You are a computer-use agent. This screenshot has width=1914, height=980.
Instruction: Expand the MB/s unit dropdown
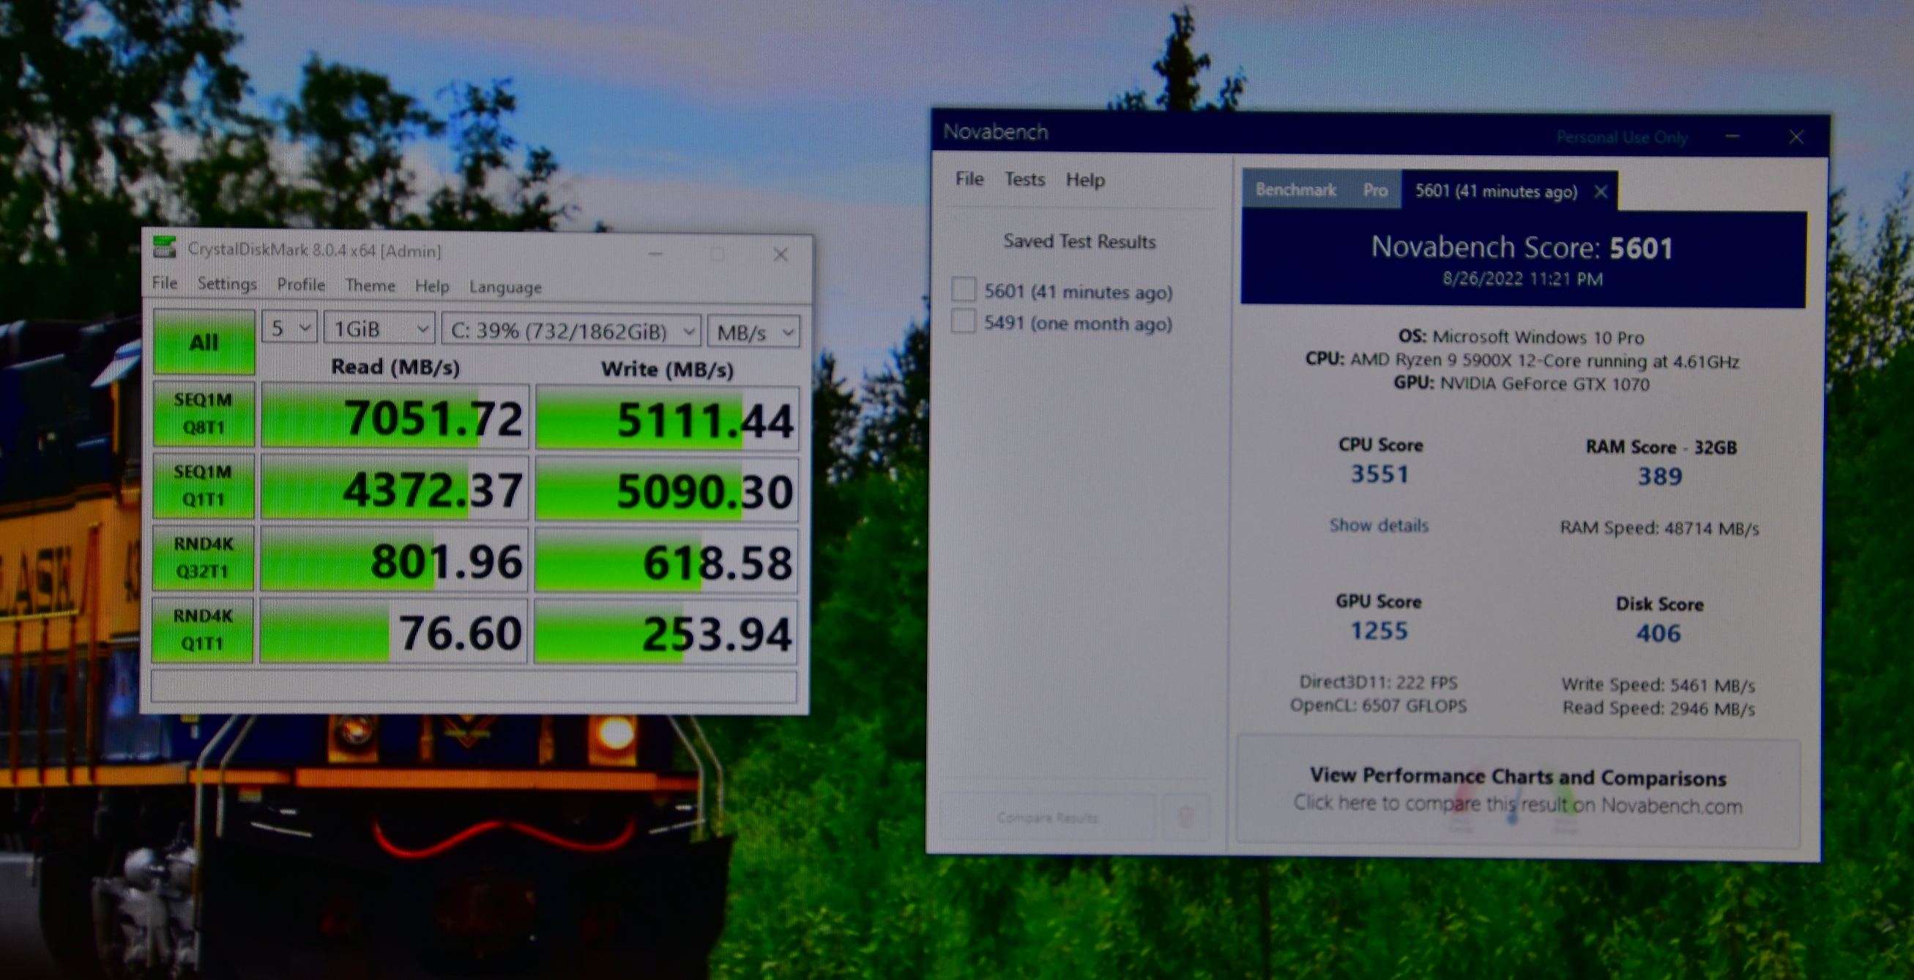coord(753,332)
